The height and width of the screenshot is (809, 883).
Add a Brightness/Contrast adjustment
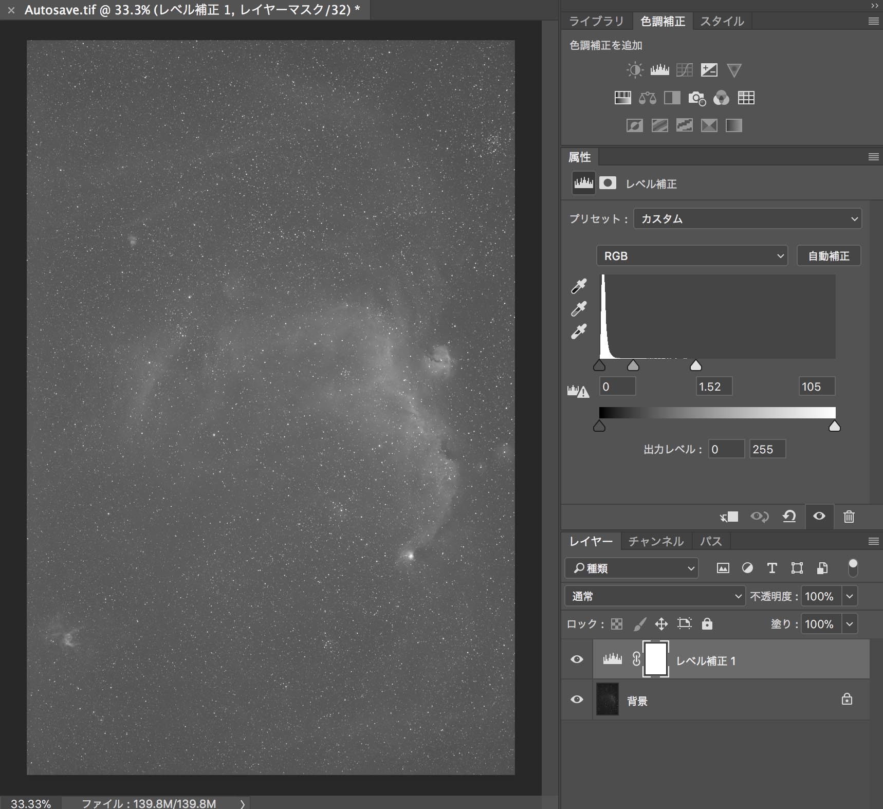[x=635, y=70]
